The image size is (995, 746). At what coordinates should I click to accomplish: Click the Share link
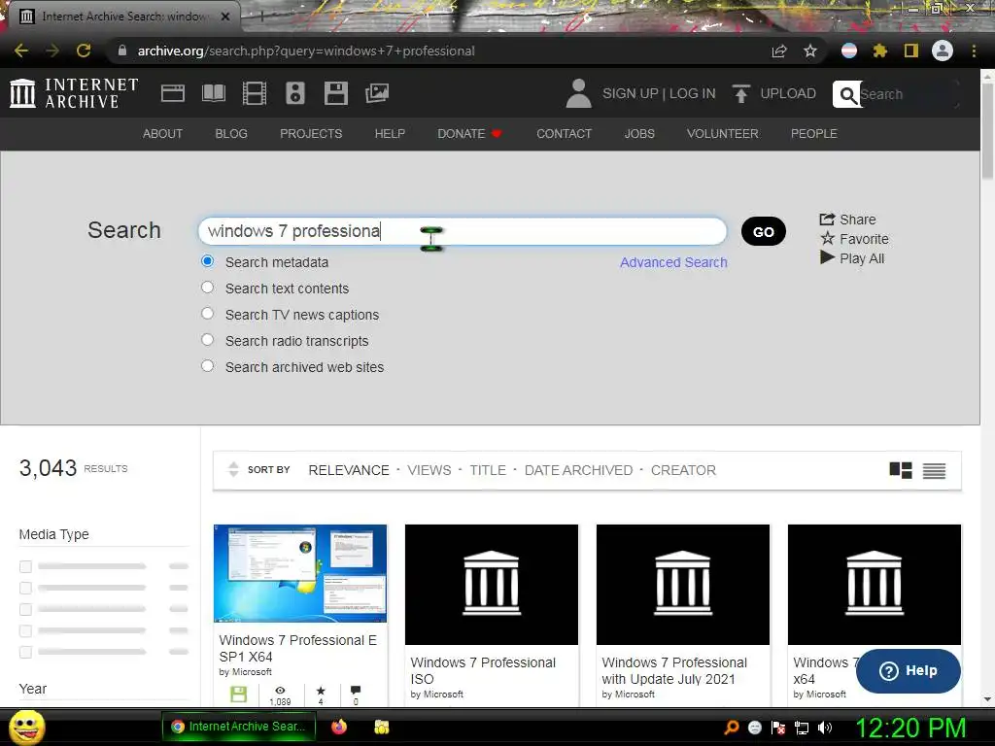(847, 220)
